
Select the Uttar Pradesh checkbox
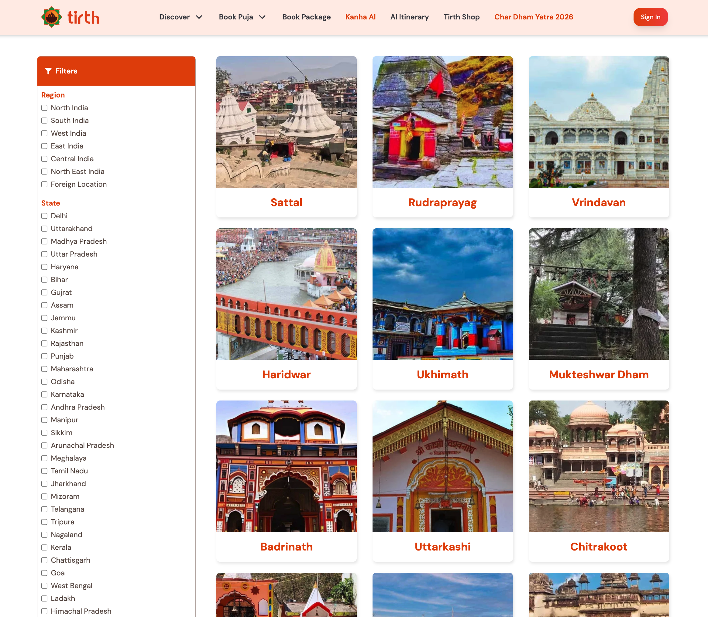[44, 254]
